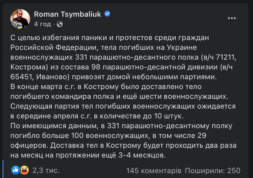Show who reacted via "2,3 тис." count
The height and width of the screenshot is (178, 253).
46,171
